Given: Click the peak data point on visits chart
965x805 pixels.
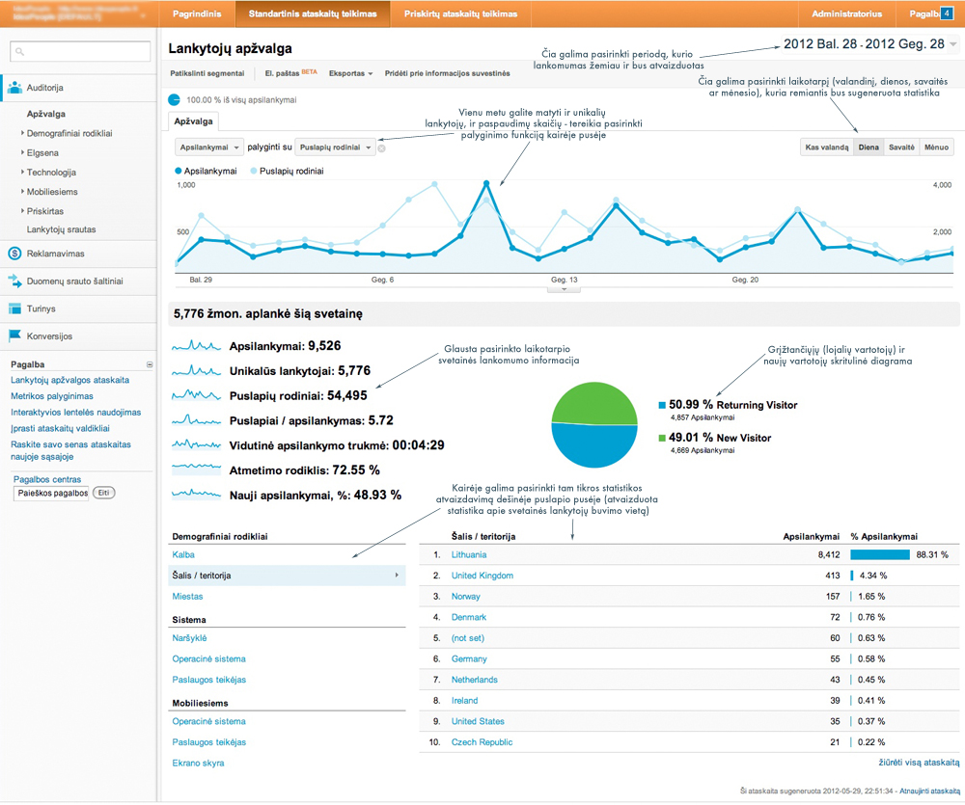Looking at the screenshot, I should tap(486, 183).
